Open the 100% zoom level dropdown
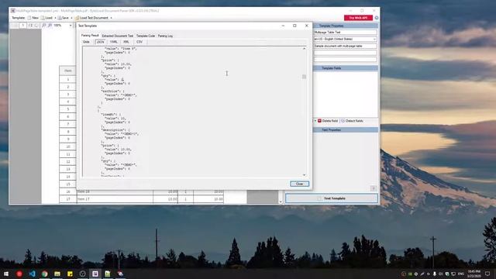496x279 pixels. click(71, 26)
